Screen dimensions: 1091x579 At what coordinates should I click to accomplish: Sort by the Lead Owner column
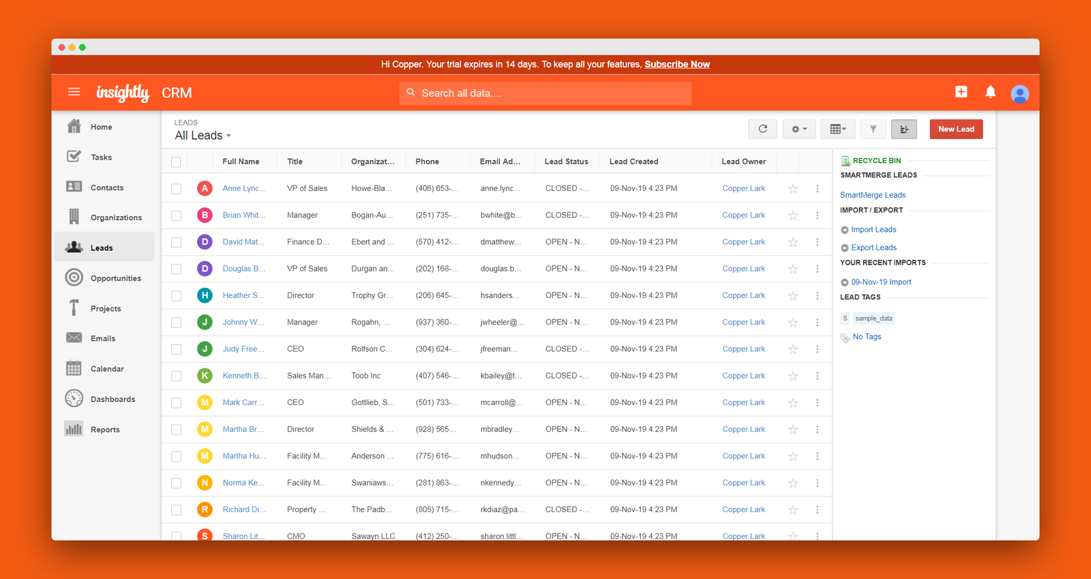(x=743, y=162)
